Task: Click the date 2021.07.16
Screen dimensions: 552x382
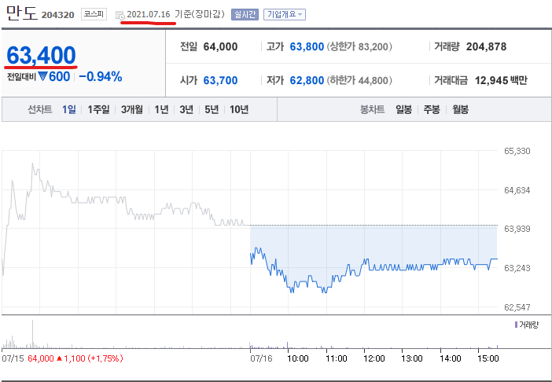Action: (148, 14)
